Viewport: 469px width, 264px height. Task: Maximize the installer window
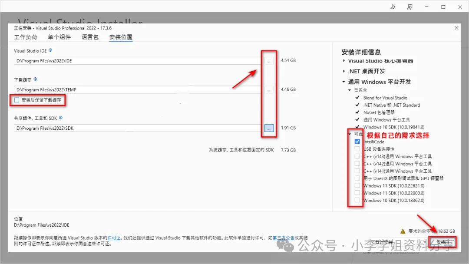pos(443,7)
